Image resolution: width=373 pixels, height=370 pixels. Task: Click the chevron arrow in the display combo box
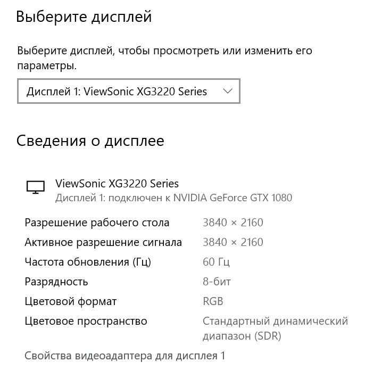click(228, 91)
